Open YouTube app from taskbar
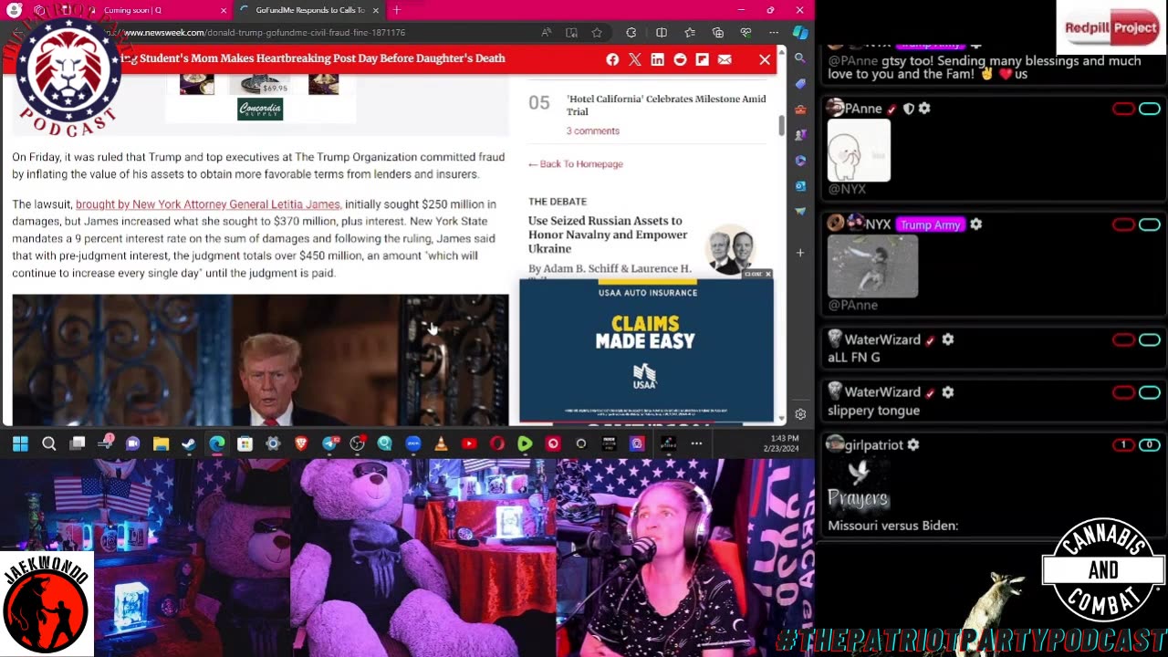The height and width of the screenshot is (657, 1168). [469, 443]
